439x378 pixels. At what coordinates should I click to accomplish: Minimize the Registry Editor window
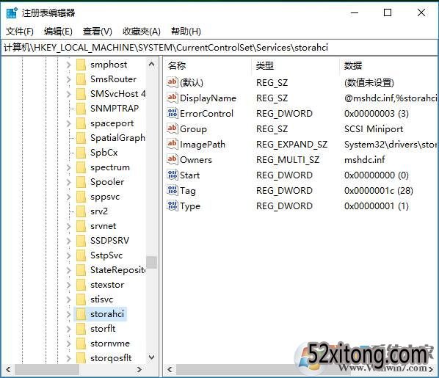point(355,13)
